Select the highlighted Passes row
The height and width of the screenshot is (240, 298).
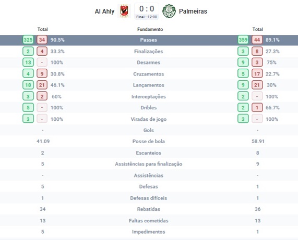click(x=149, y=40)
